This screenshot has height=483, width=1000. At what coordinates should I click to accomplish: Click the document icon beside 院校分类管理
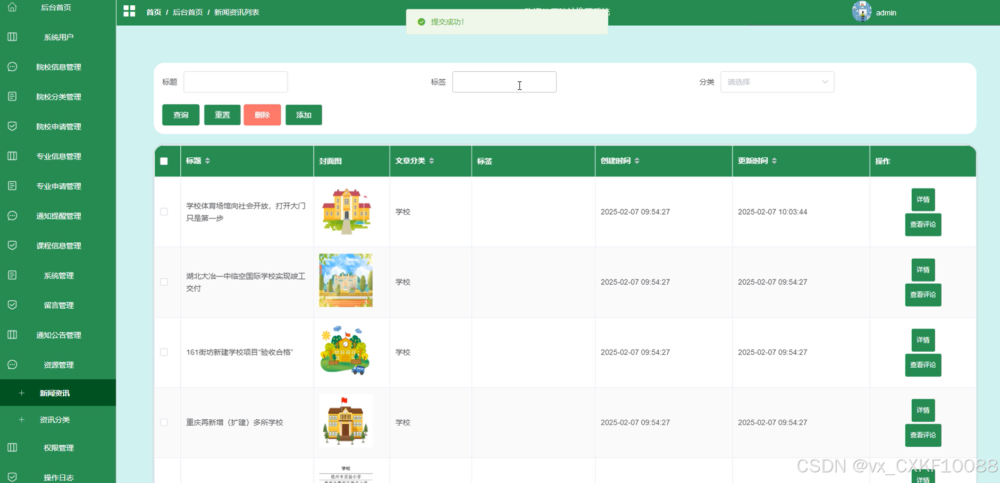coord(12,96)
